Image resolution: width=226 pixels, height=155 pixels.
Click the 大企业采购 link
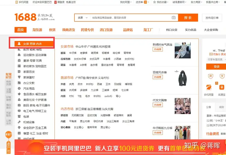point(211,30)
